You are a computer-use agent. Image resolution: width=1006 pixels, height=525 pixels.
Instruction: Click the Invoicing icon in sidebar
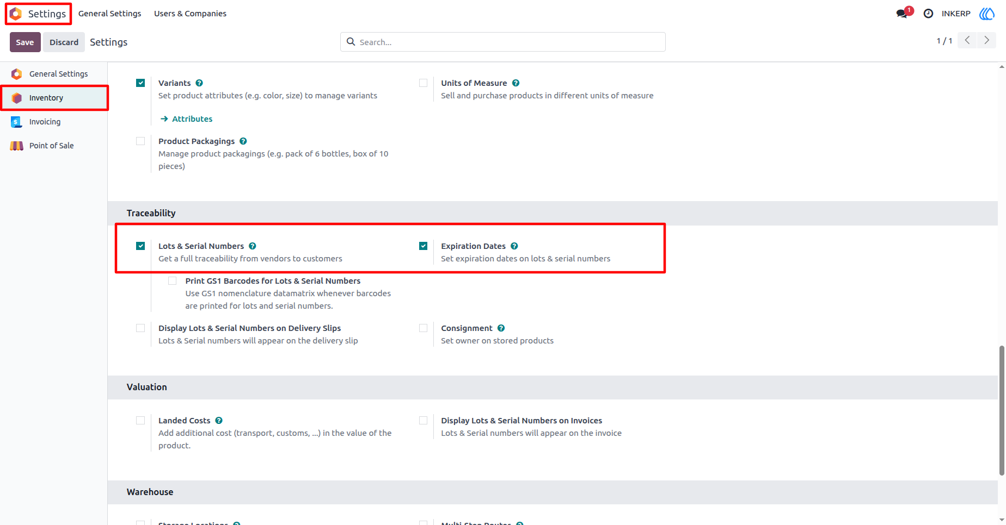click(17, 122)
